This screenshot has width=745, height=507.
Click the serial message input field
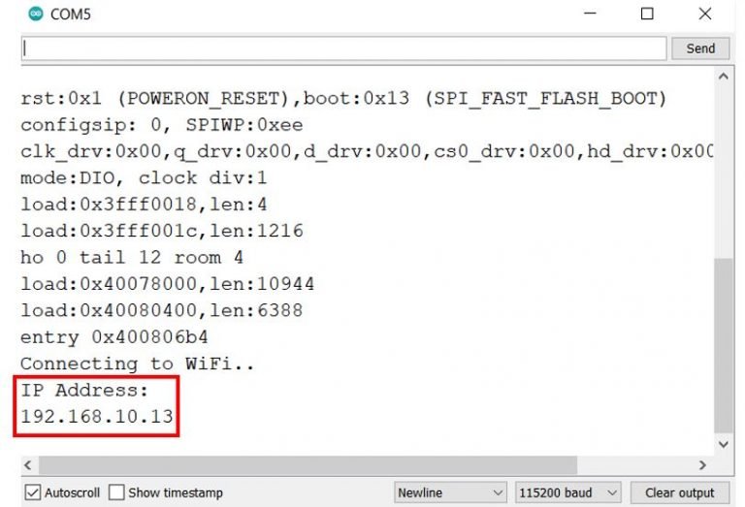344,48
